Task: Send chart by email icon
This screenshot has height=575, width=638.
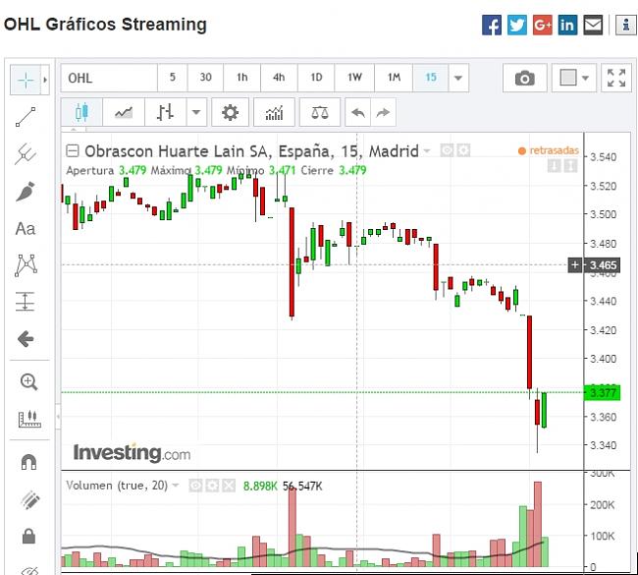Action: click(x=593, y=25)
